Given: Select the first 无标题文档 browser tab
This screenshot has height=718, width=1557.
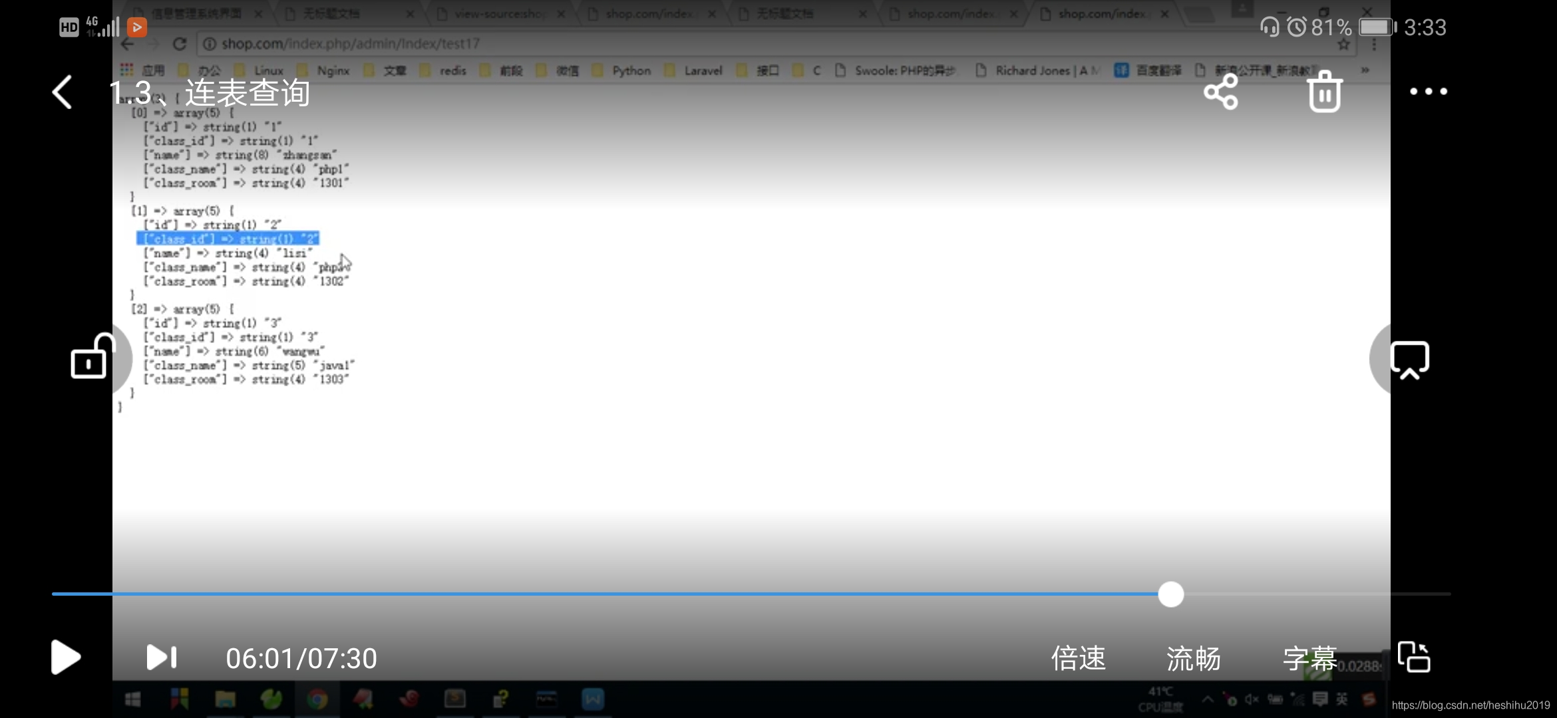Looking at the screenshot, I should (331, 13).
